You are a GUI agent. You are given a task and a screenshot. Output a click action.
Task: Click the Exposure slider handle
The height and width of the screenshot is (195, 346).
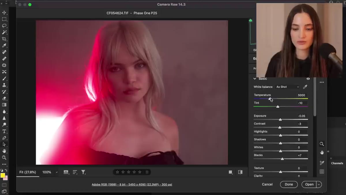pos(280,119)
